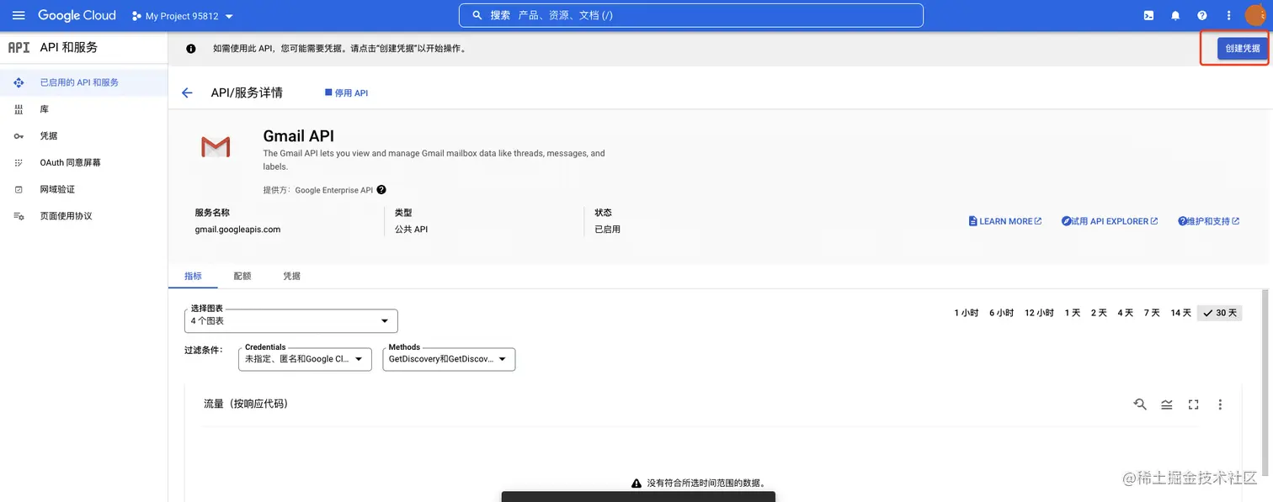Image resolution: width=1273 pixels, height=502 pixels.
Task: Open the LEARN MORE link
Action: pyautogui.click(x=1005, y=221)
